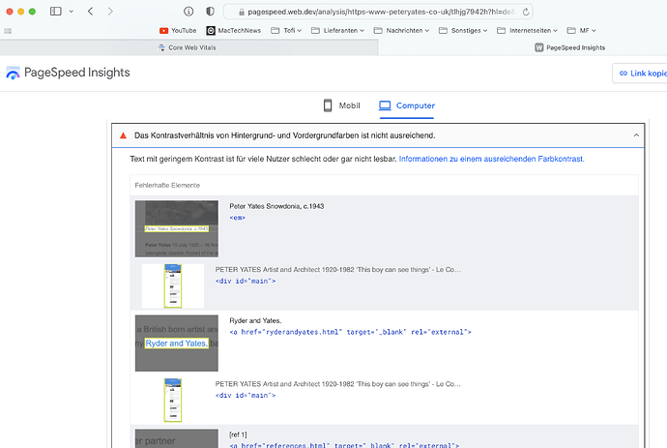
Task: Expand the Tofi bookmarks folder
Action: (x=286, y=31)
